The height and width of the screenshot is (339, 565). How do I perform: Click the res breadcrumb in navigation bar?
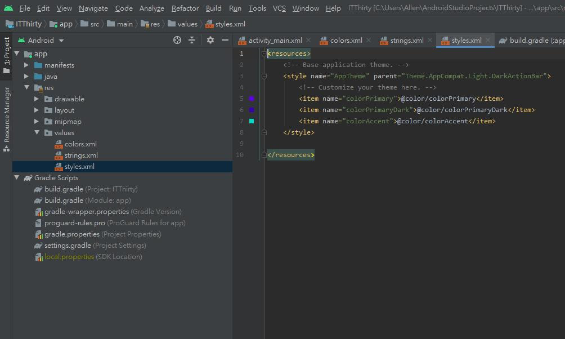(x=155, y=24)
